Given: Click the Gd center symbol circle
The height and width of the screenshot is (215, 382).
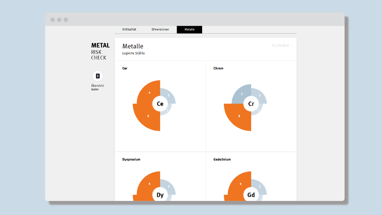Looking at the screenshot, I should click(x=251, y=195).
